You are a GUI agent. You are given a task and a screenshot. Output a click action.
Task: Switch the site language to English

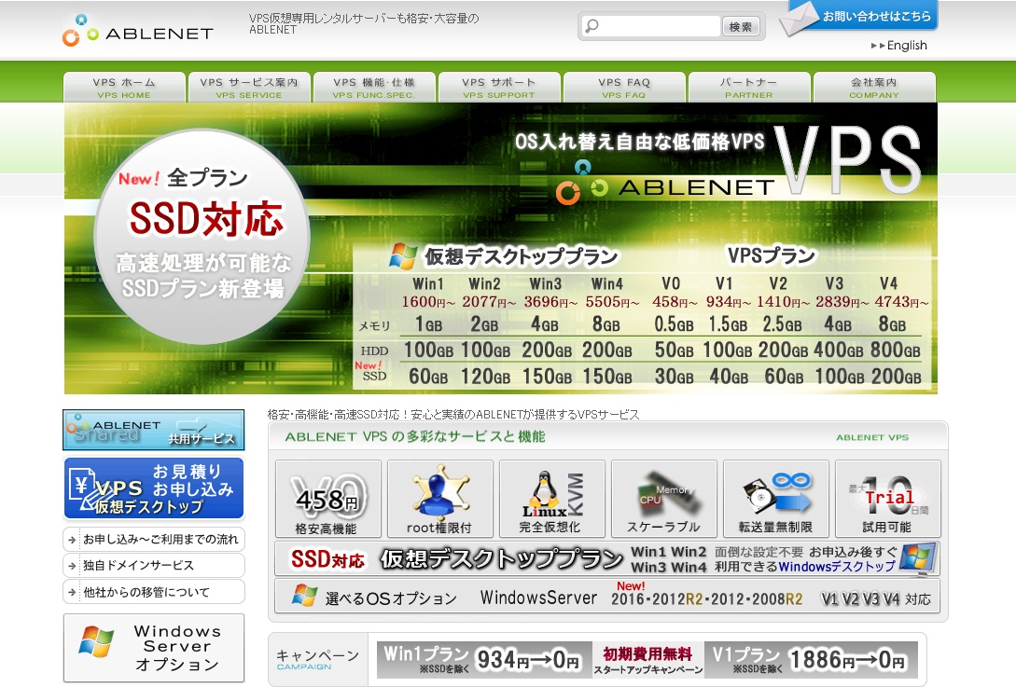[x=907, y=46]
